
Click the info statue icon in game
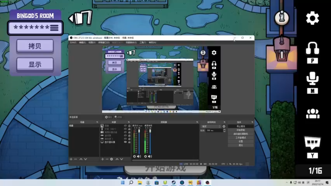(x=282, y=17)
